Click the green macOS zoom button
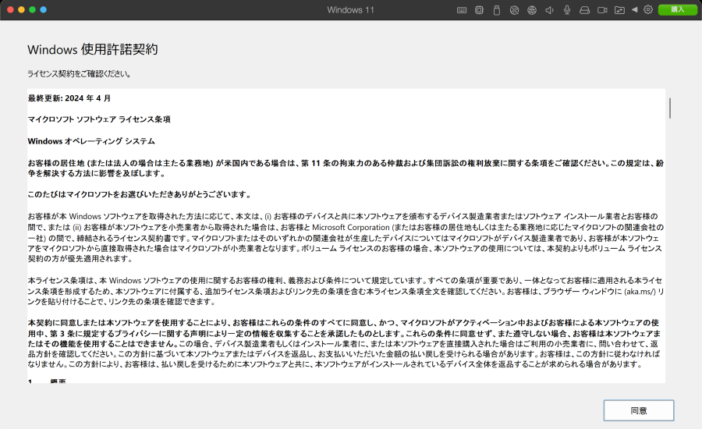This screenshot has width=702, height=429. [x=32, y=9]
